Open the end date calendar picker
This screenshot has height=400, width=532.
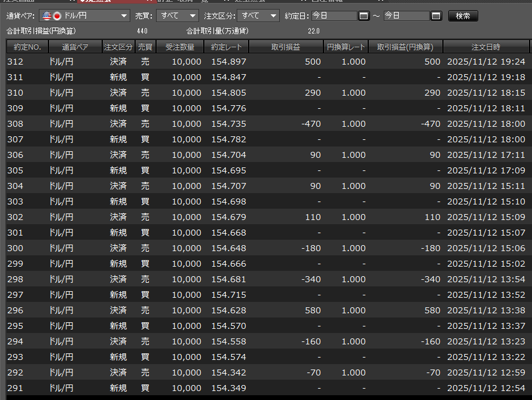pyautogui.click(x=436, y=16)
